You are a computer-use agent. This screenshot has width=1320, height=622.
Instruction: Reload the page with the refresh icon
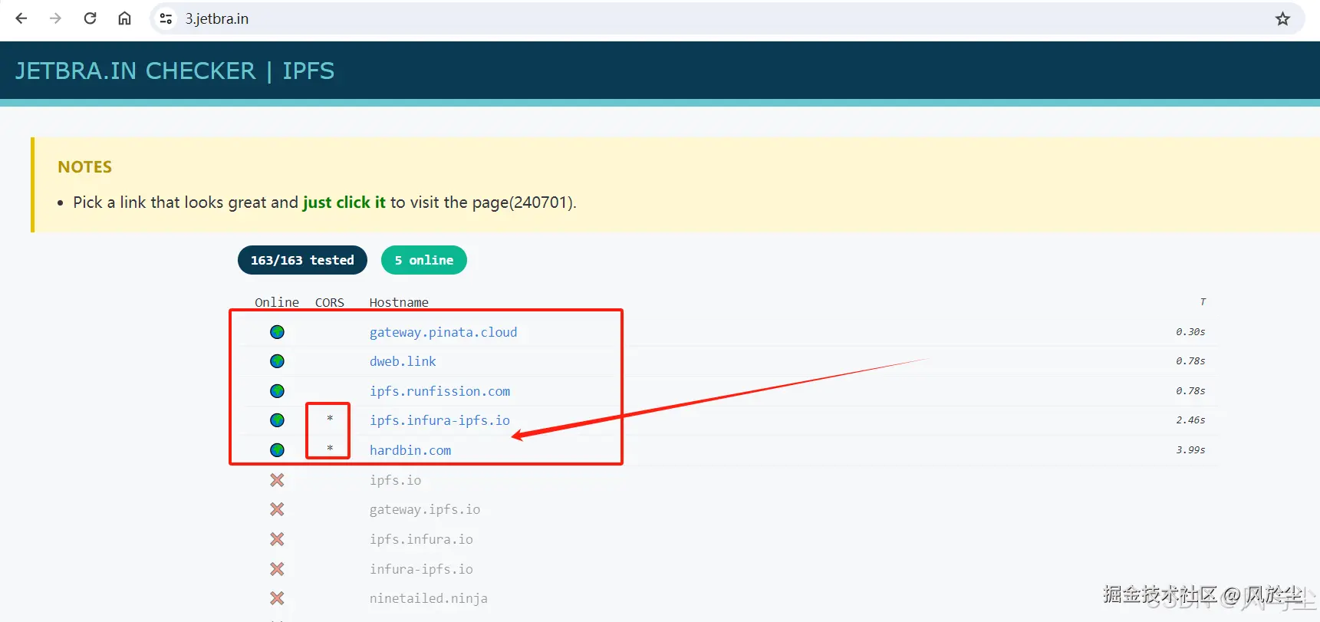pos(90,18)
